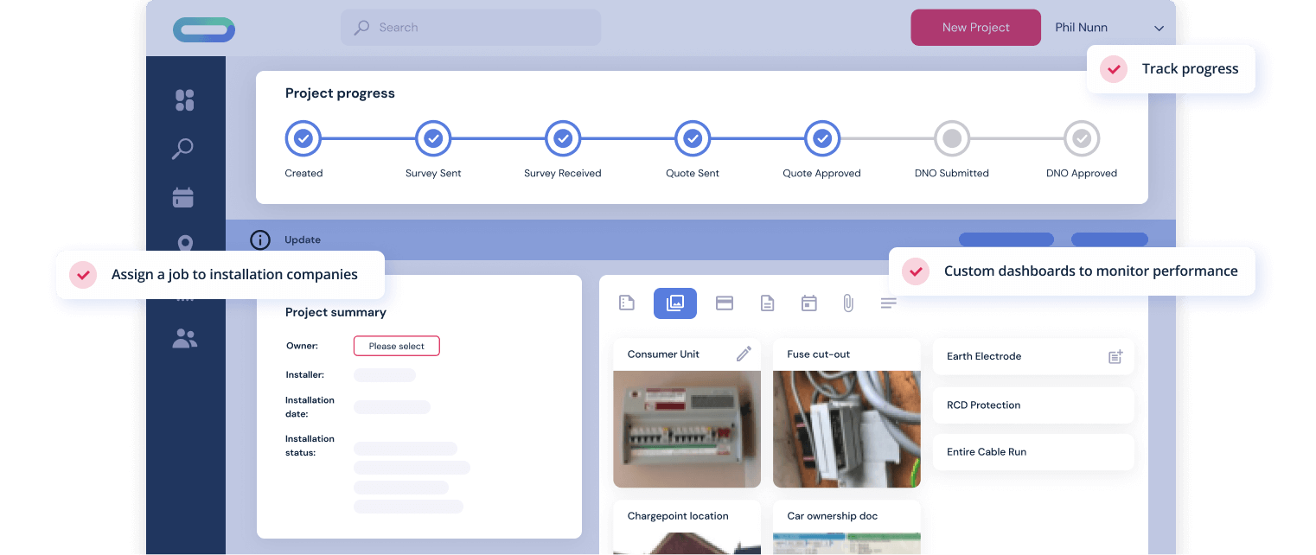The image size is (1316, 555).
Task: Open the attachments paperclip tab
Action: pyautogui.click(x=848, y=303)
